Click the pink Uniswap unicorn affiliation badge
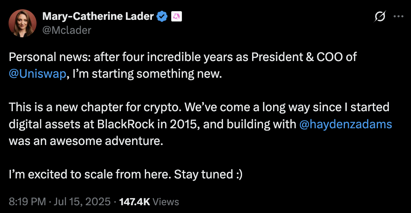This screenshot has width=411, height=213. (177, 16)
